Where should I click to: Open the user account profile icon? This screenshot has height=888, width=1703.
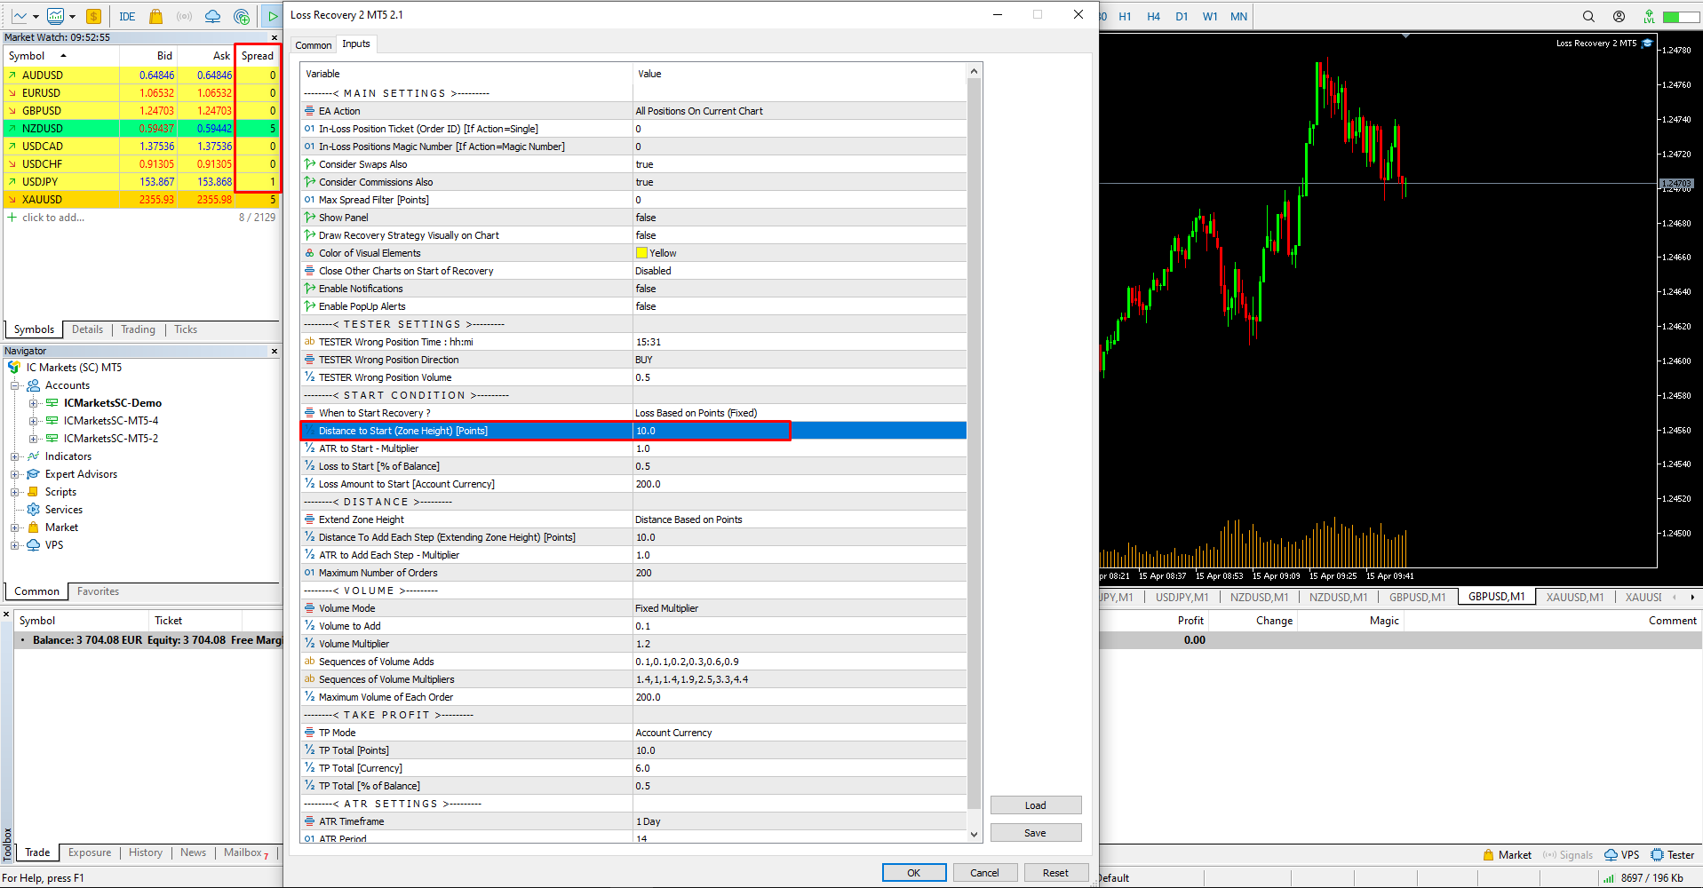(1619, 16)
